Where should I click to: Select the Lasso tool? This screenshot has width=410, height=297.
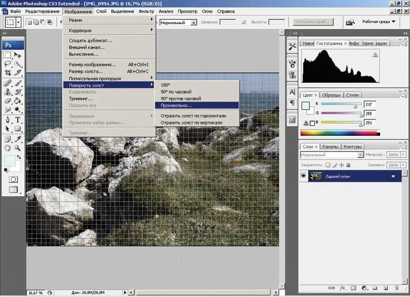pos(8,64)
